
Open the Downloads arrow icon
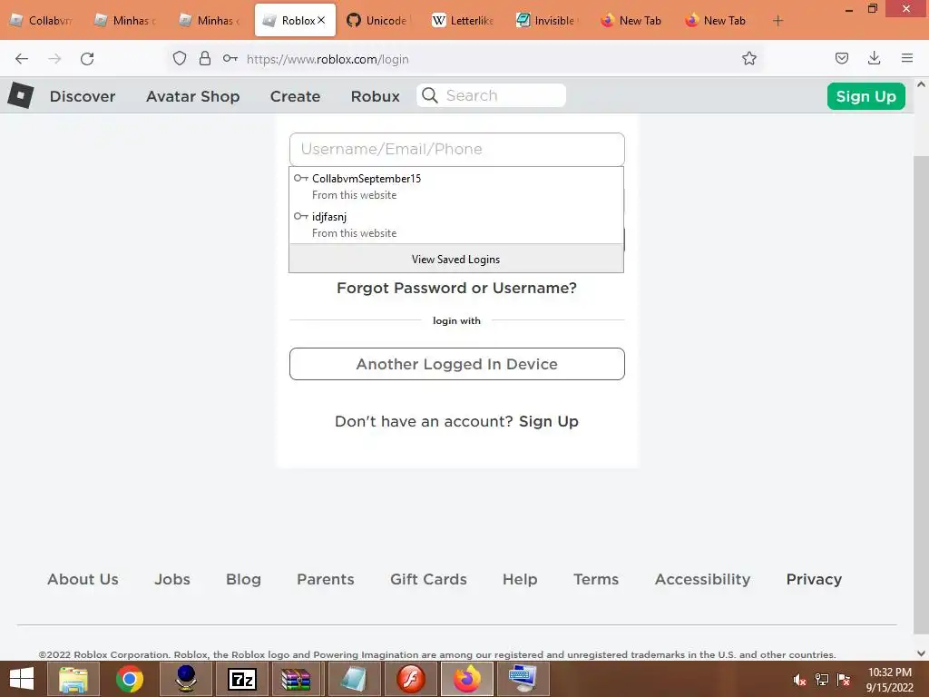coord(874,58)
